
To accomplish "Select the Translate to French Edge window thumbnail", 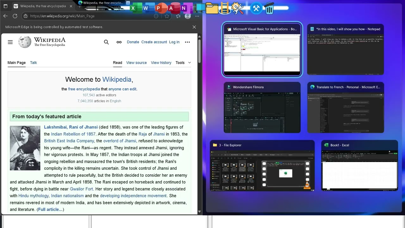I will pyautogui.click(x=346, y=108).
